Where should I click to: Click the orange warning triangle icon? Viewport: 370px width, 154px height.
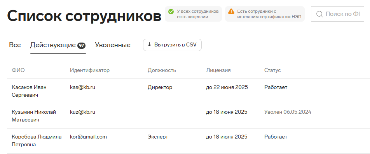(231, 11)
